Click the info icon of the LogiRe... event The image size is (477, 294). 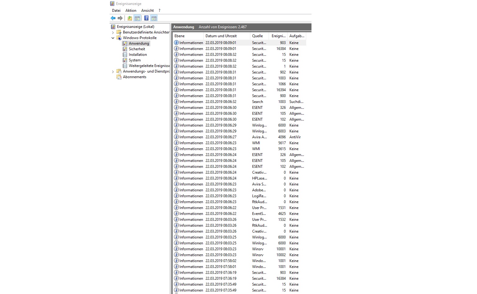176,196
